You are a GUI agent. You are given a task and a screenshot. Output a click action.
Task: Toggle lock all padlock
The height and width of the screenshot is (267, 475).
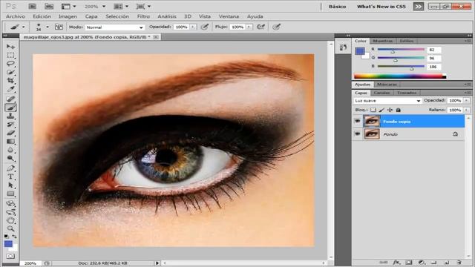pos(399,110)
